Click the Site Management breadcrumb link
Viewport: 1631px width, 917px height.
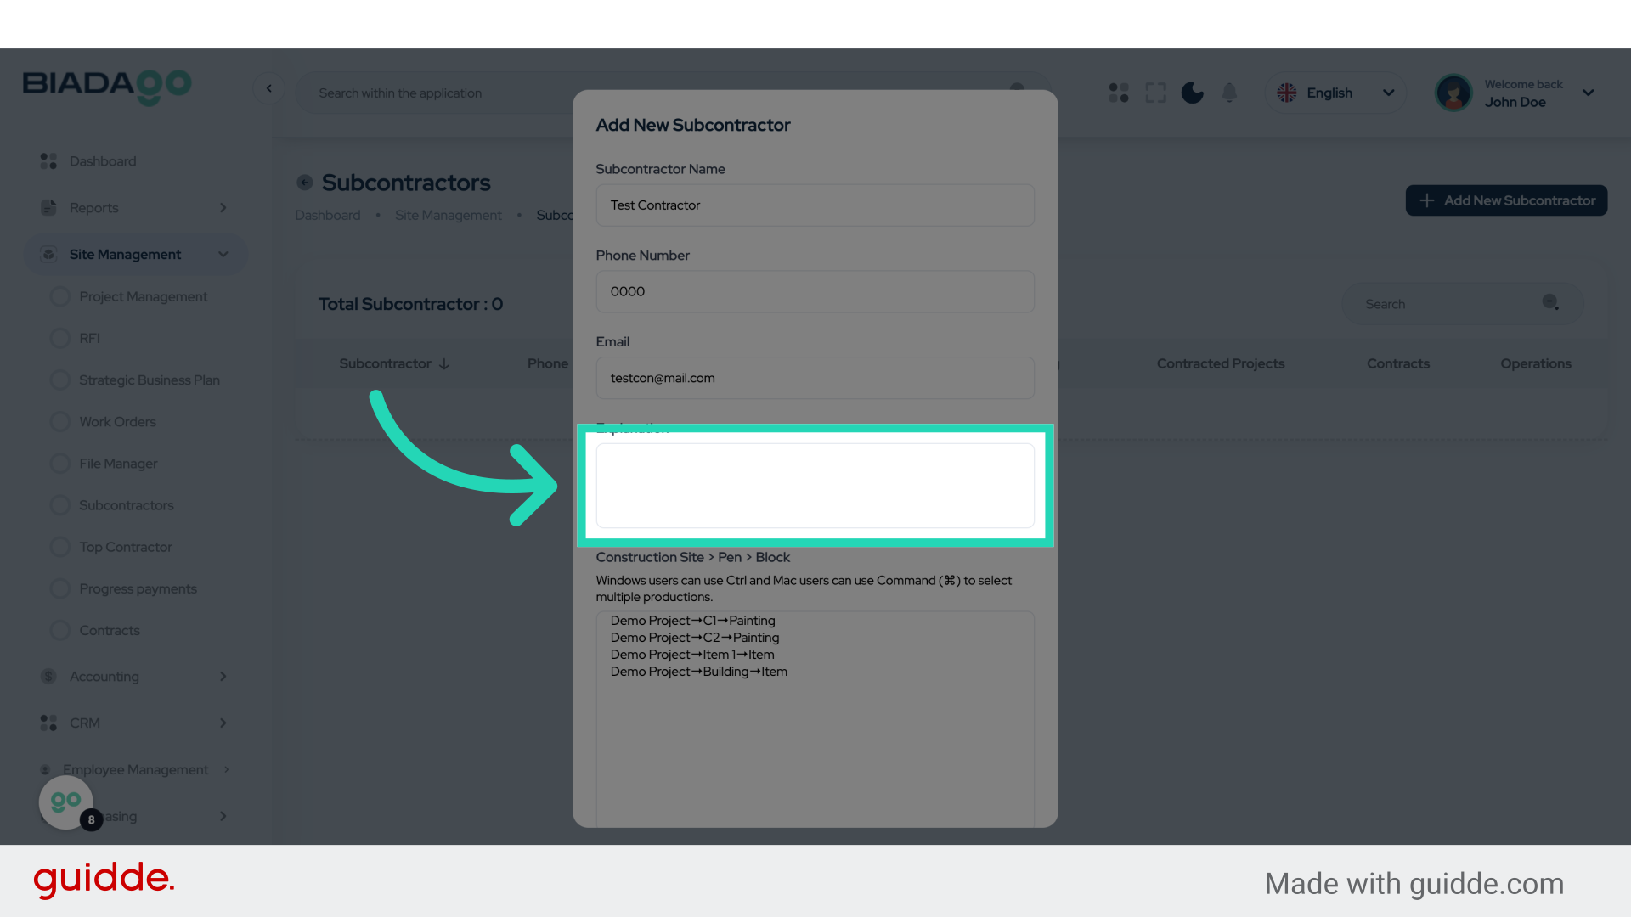point(448,216)
